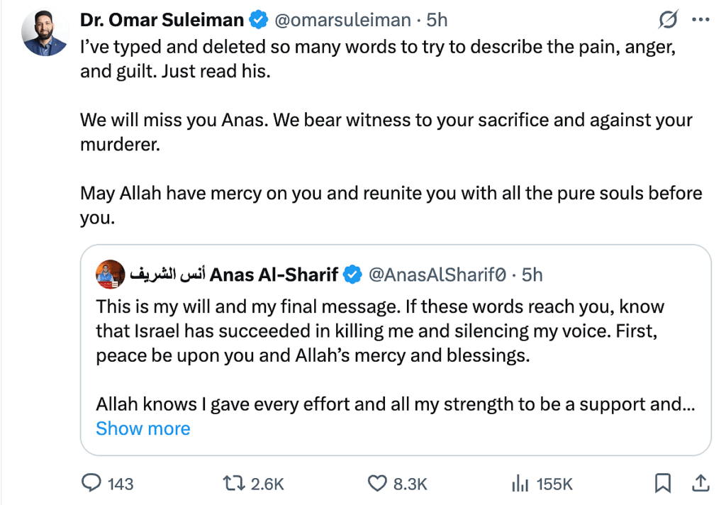Screen dimensions: 726x505
Task: Click the main post's 5h timestamp
Action: tap(437, 20)
